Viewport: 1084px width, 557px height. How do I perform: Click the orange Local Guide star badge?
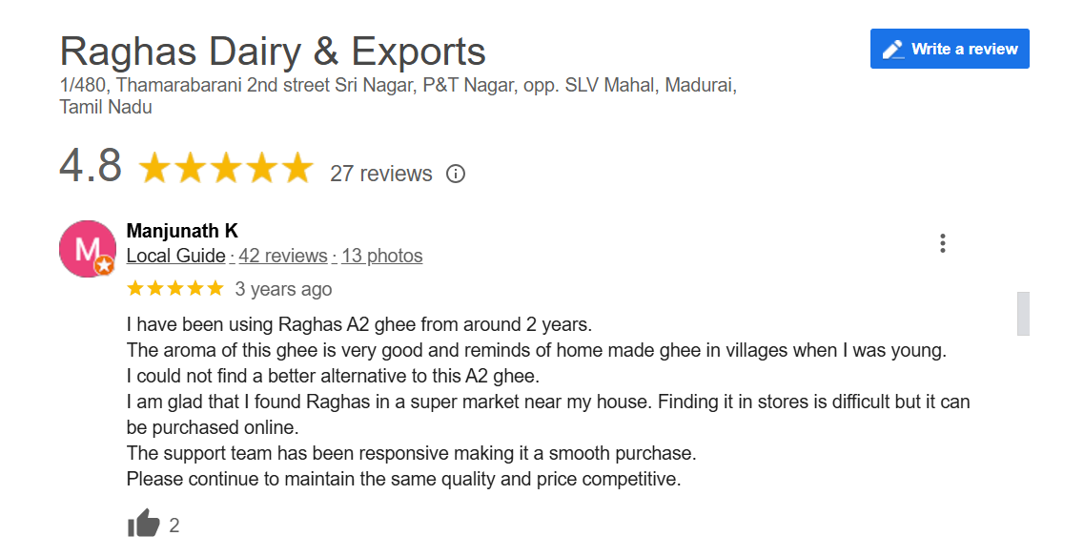click(x=105, y=266)
